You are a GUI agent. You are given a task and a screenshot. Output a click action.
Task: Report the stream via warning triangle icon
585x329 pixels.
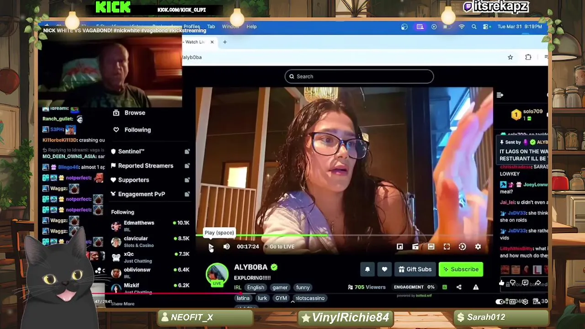476,287
